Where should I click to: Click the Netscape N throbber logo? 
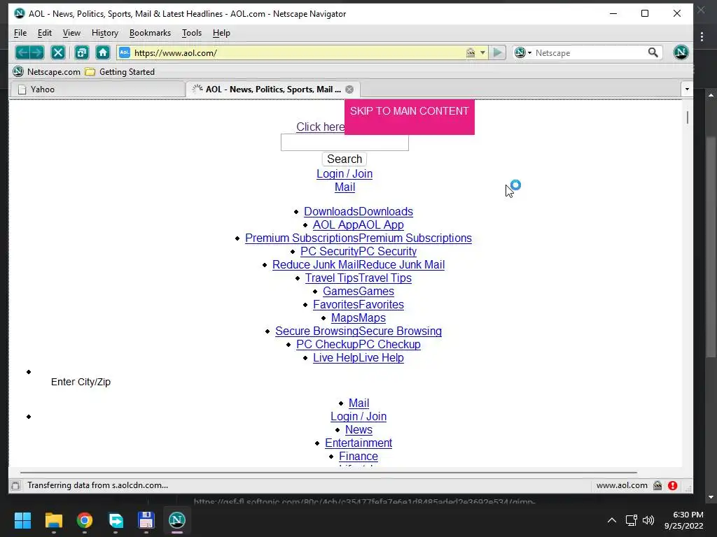[x=681, y=52]
